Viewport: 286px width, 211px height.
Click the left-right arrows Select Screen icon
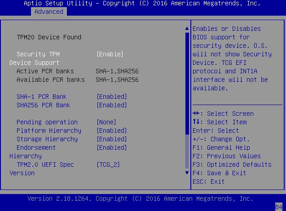[x=196, y=113]
